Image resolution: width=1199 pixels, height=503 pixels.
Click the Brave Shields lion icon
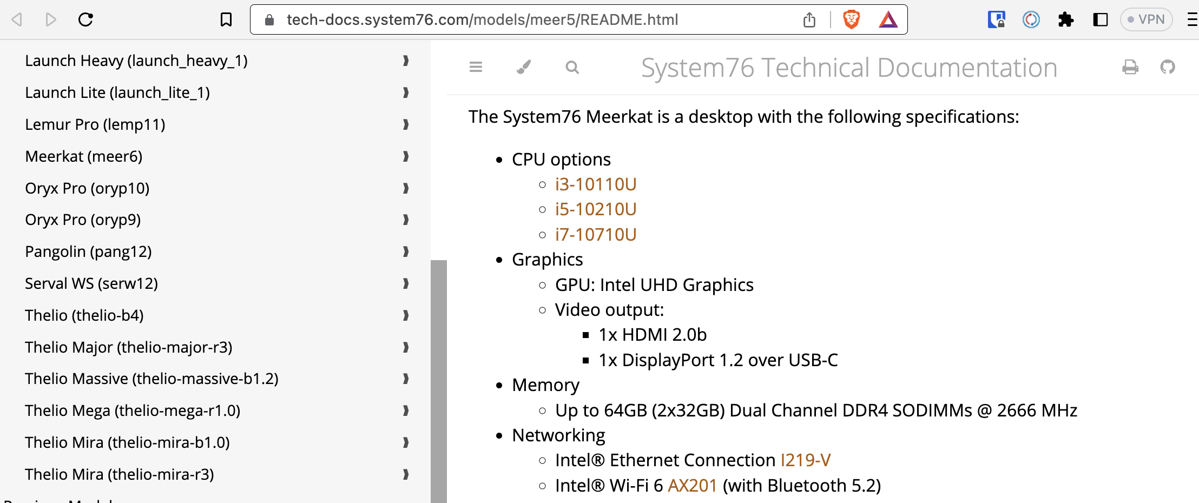point(851,20)
